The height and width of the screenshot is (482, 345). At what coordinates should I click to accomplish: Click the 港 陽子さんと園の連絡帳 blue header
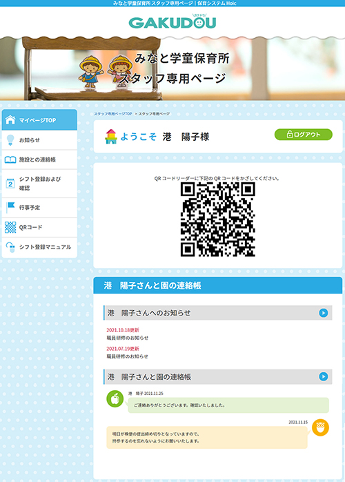click(x=218, y=285)
